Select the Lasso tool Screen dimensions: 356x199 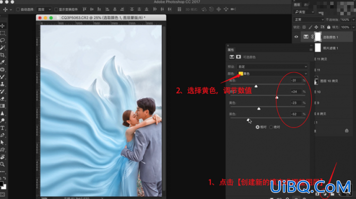click(x=3, y=40)
